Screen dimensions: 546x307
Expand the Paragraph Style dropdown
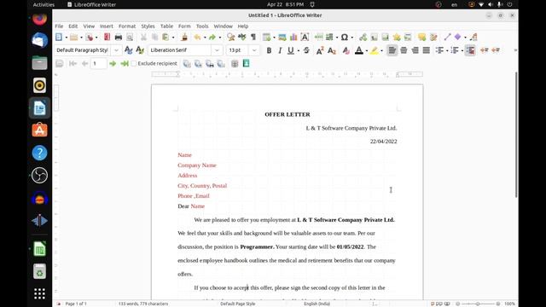click(x=116, y=50)
